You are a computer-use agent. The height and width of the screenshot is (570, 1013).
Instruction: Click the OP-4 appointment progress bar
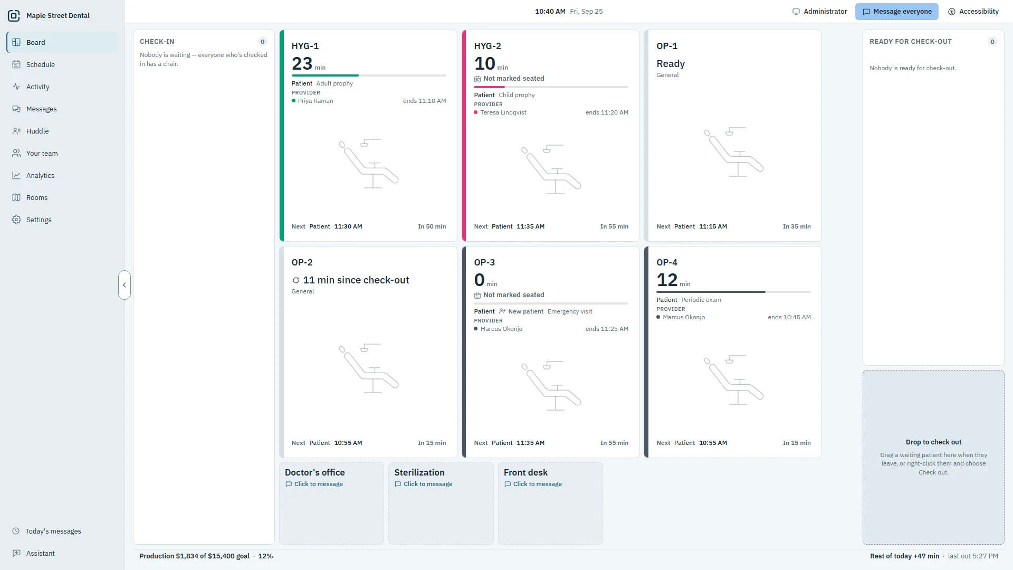coord(733,292)
